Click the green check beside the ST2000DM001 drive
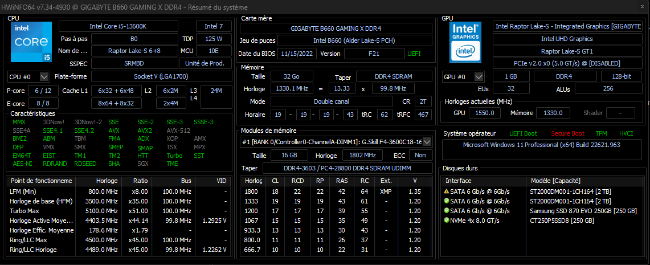This screenshot has width=650, height=265. [447, 201]
